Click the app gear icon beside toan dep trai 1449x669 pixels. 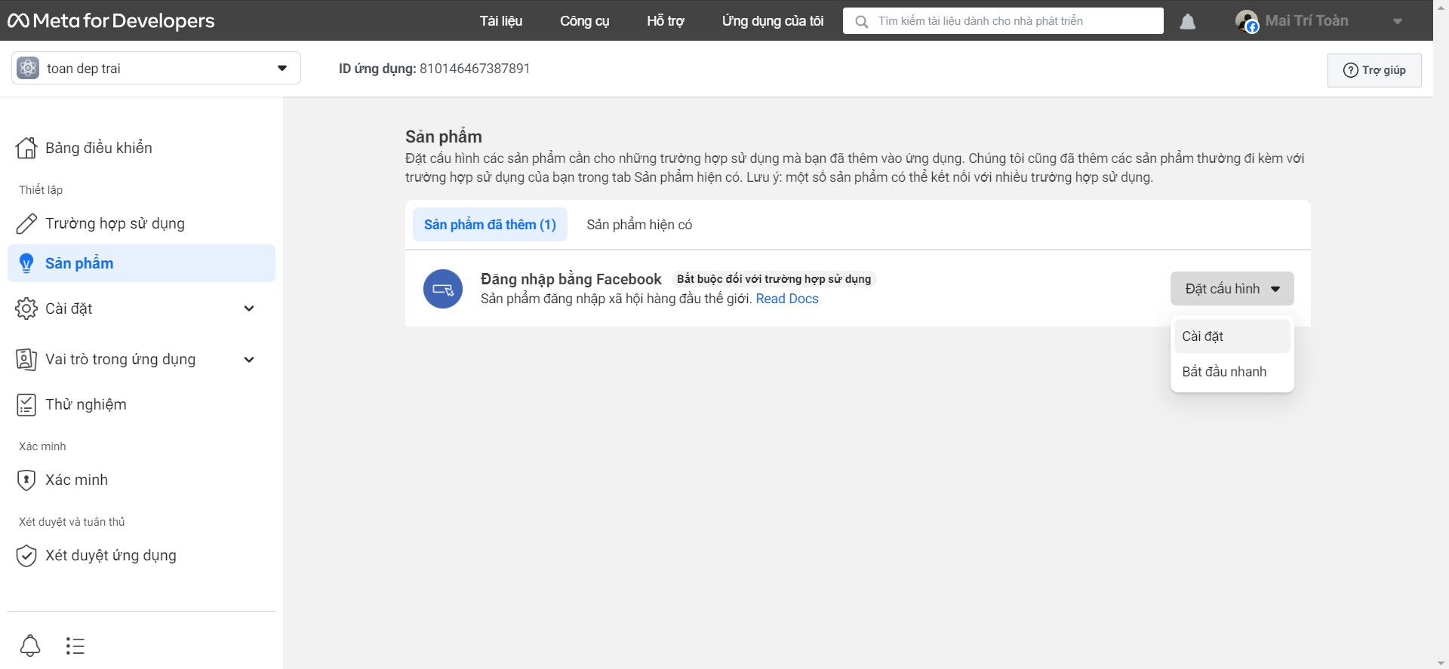[x=28, y=68]
